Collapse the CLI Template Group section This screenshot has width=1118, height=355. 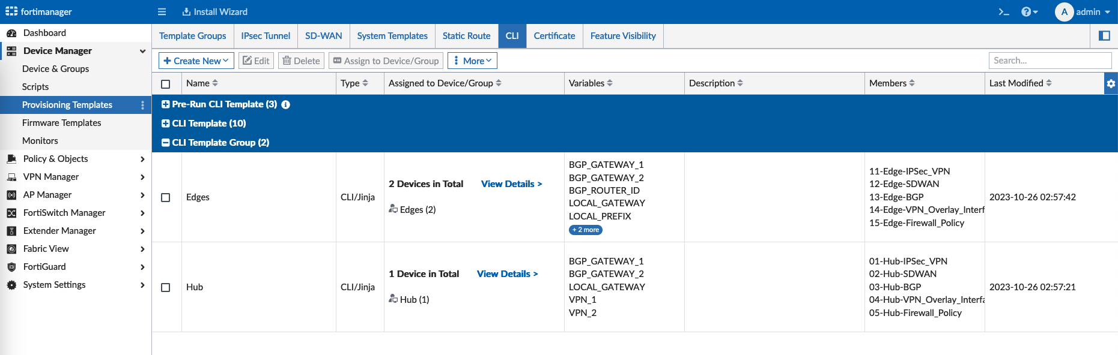tap(166, 143)
